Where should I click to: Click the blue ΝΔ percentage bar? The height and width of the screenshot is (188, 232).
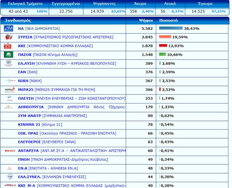[x=171, y=28]
